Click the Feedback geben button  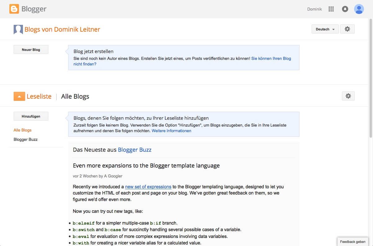point(353,241)
